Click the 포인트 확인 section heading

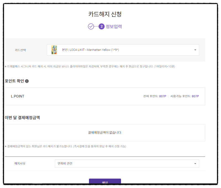pyautogui.click(x=14, y=81)
